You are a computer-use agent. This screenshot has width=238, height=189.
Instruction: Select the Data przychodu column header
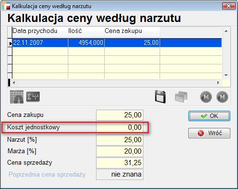(40, 32)
